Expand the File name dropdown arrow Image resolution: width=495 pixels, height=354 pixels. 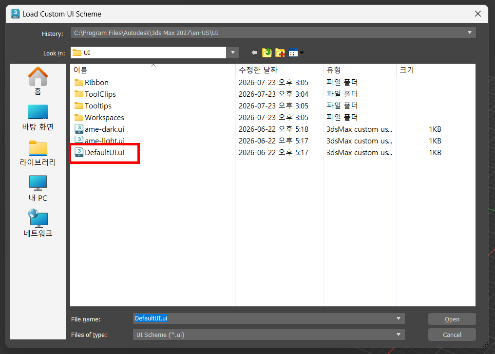[399, 319]
